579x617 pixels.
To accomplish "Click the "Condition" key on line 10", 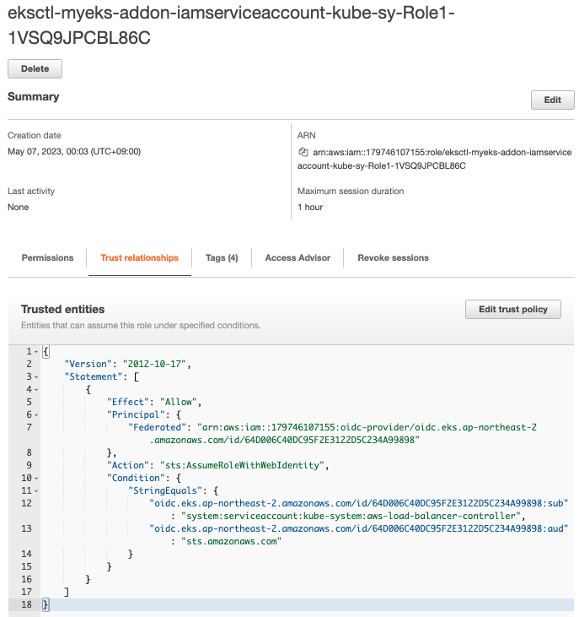I will pos(136,478).
